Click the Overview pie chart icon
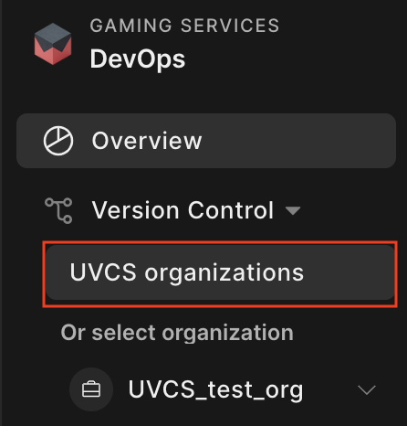The image size is (407, 426). coord(58,141)
